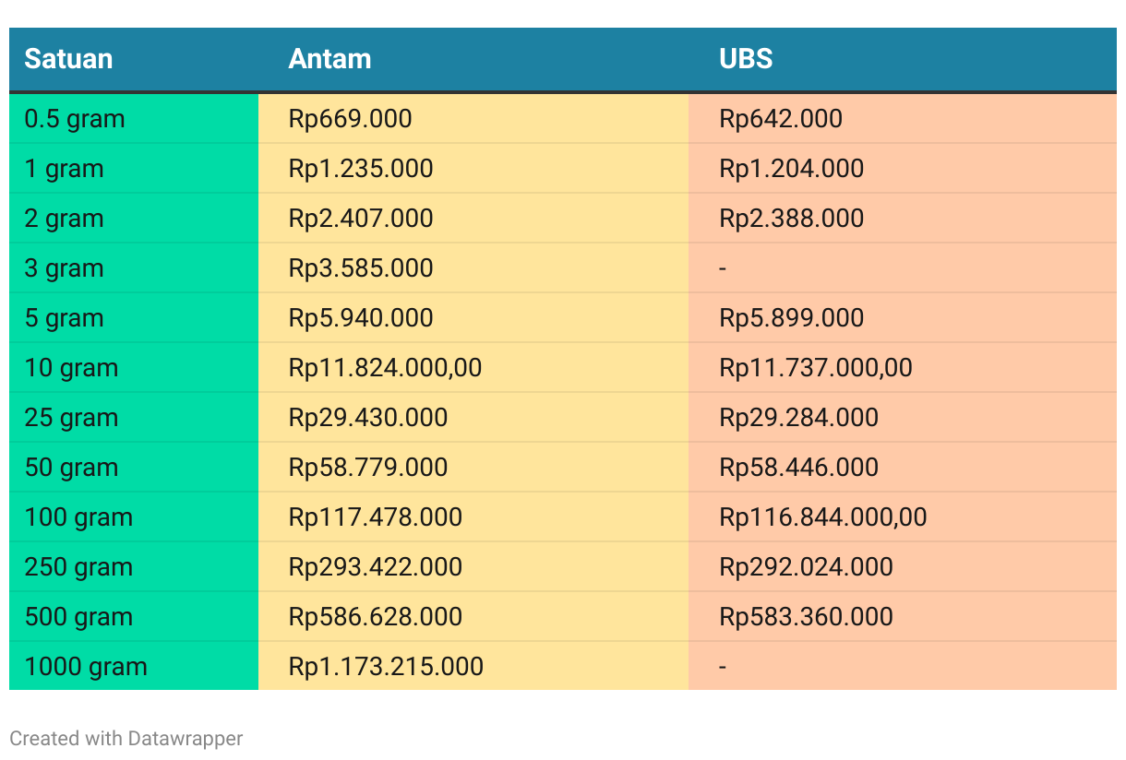The height and width of the screenshot is (760, 1126).
Task: Click the Antam price Rp293.422.000
Action: [x=376, y=567]
